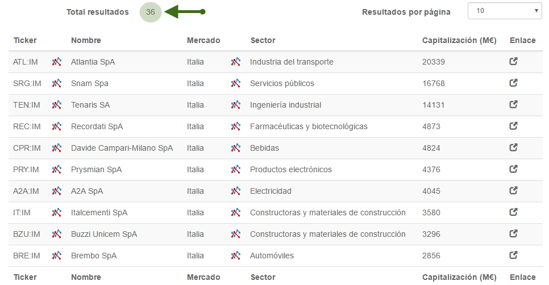Sort by the Nombre top column header
Screen dimensions: 549x285
(x=86, y=41)
